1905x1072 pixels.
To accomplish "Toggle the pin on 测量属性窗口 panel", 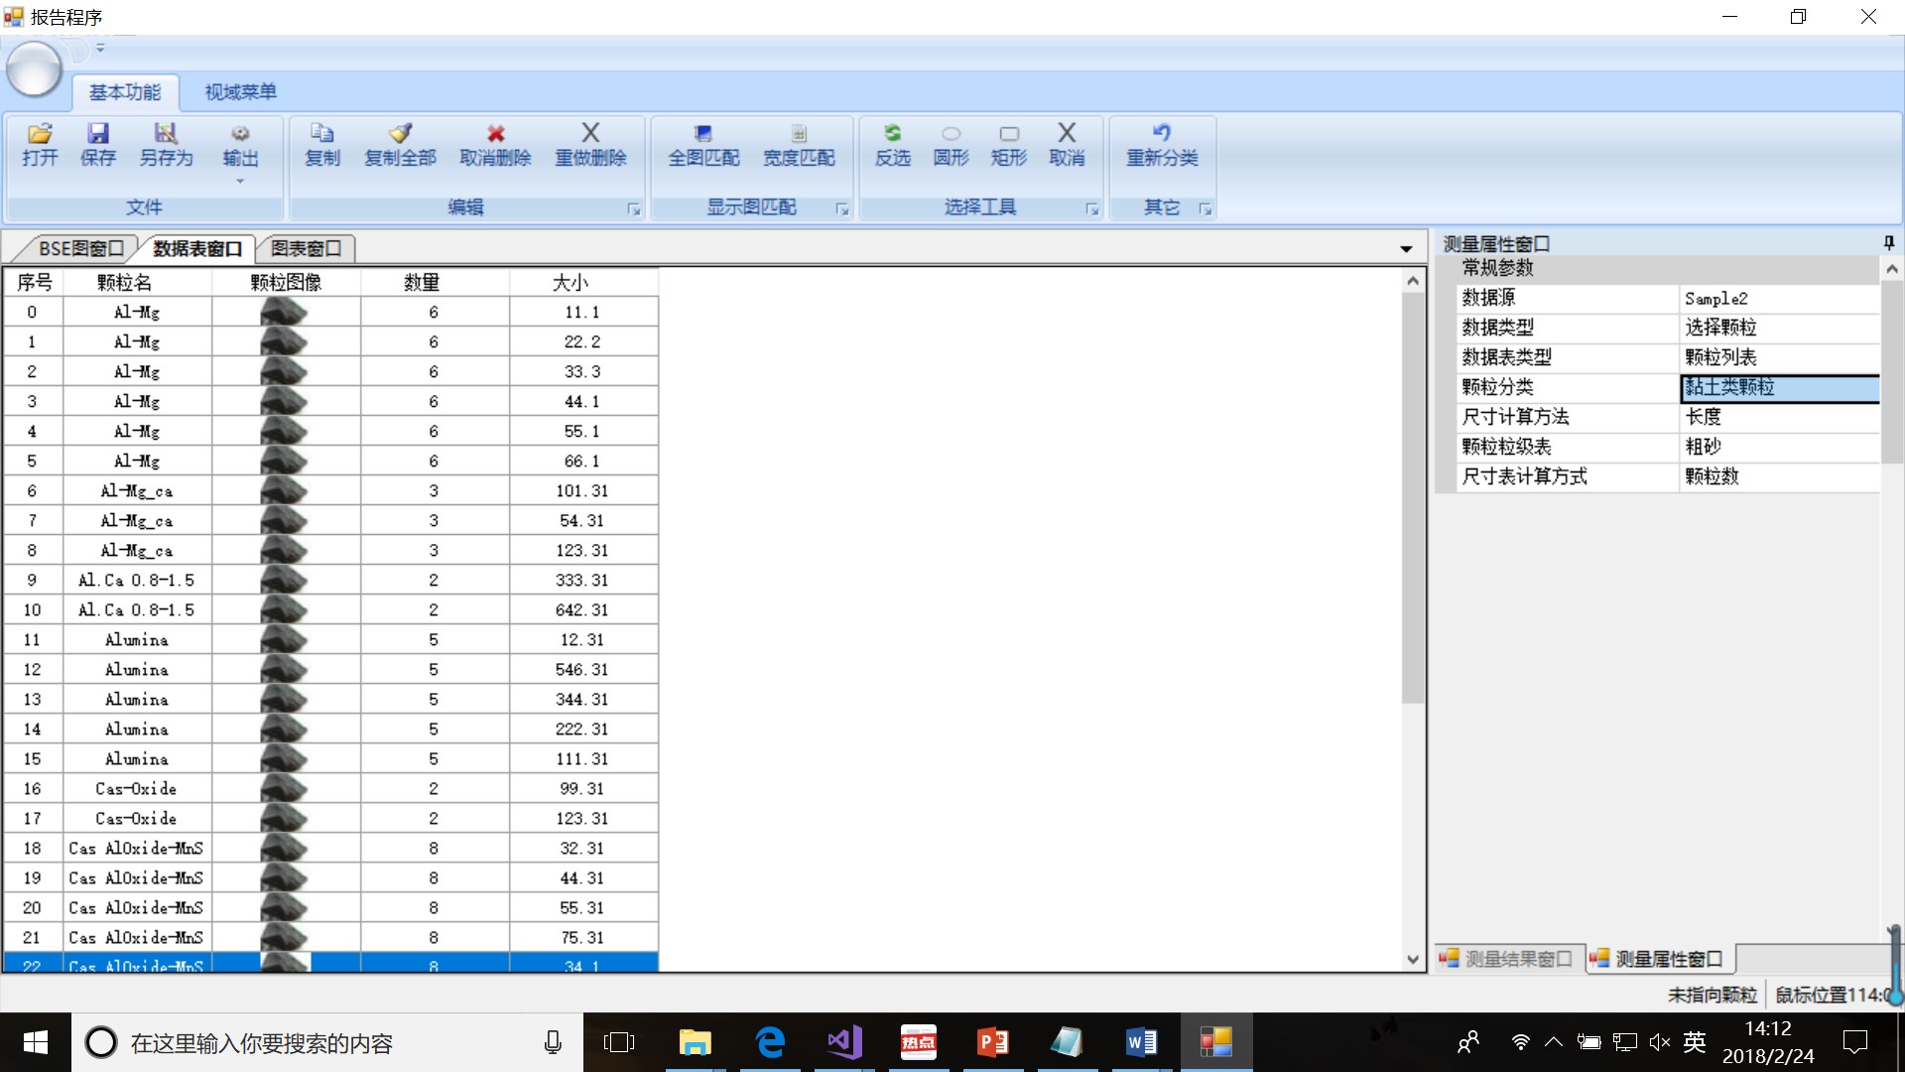I will pos(1888,243).
